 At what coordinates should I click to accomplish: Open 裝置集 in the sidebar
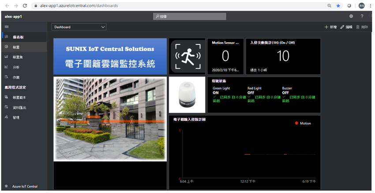coord(24,57)
